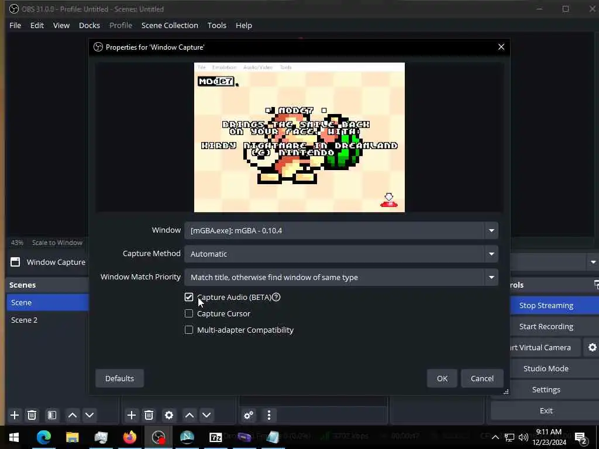Image resolution: width=599 pixels, height=449 pixels.
Task: Enable the Multi-adapter Compatibility checkbox
Action: pyautogui.click(x=189, y=330)
